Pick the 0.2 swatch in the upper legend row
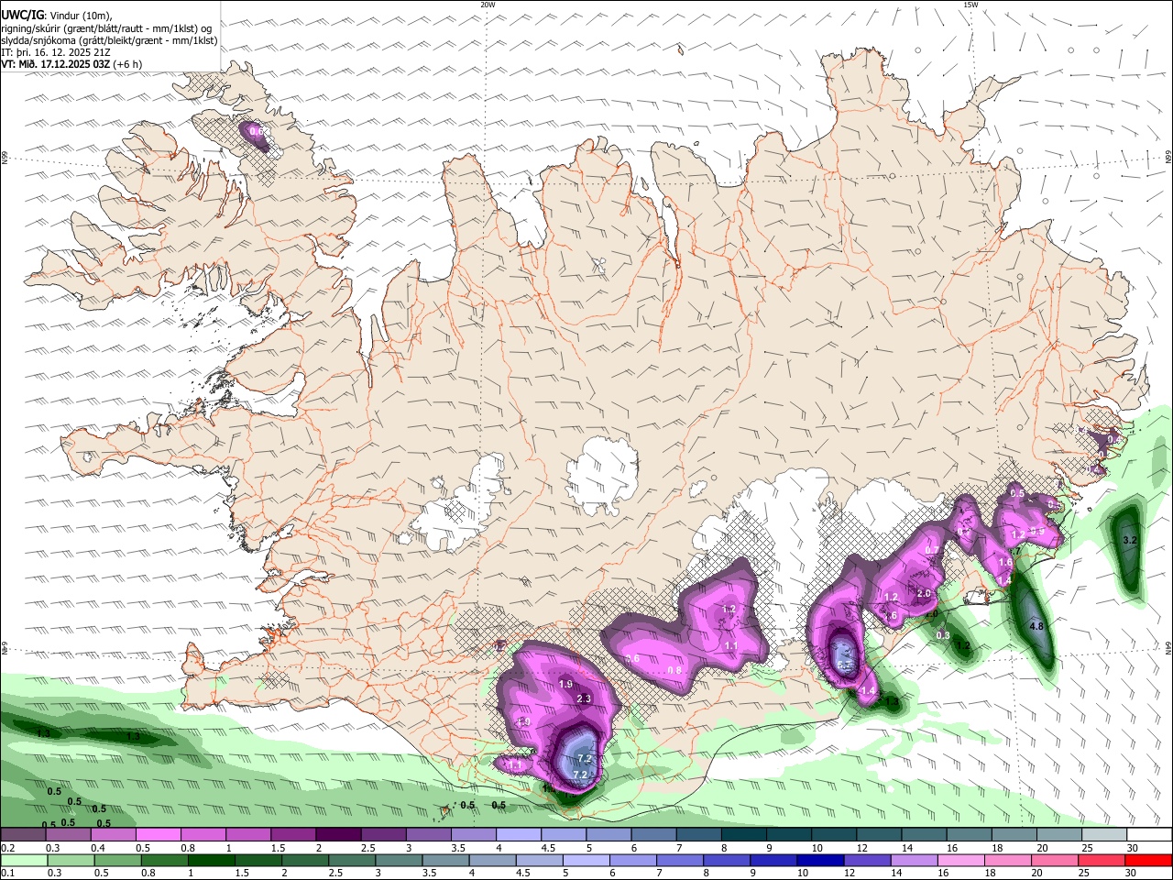 point(23,834)
